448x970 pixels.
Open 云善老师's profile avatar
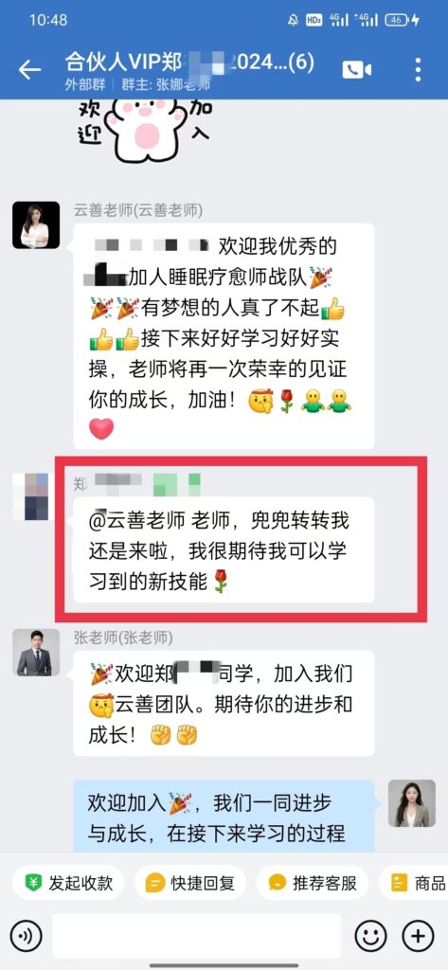pyautogui.click(x=37, y=225)
